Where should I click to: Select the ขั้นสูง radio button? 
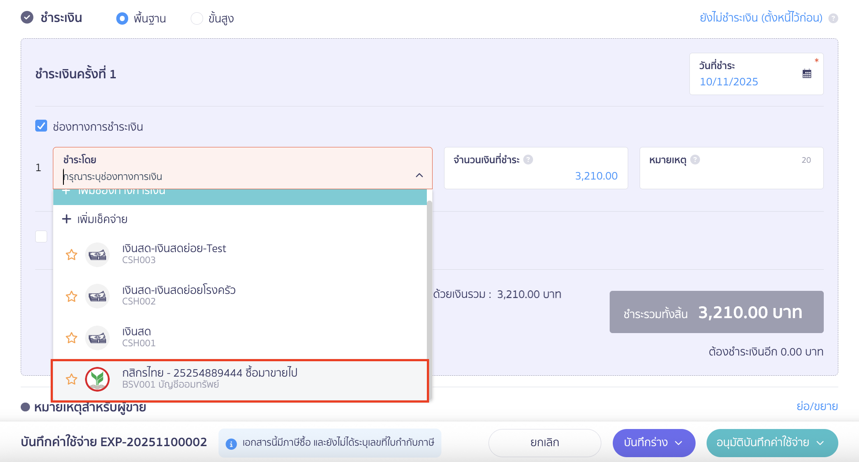coord(197,18)
